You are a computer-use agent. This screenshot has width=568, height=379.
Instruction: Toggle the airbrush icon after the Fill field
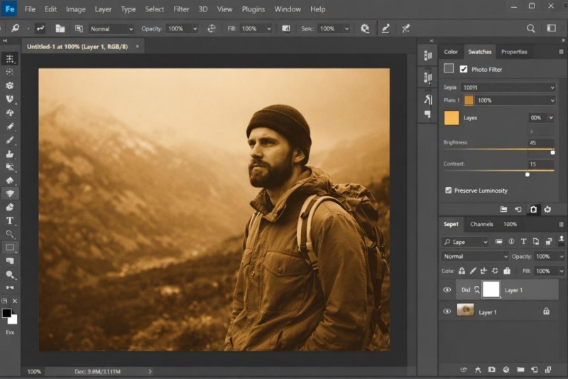point(286,28)
